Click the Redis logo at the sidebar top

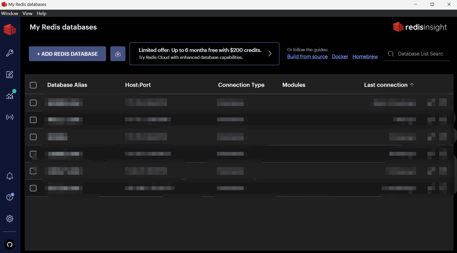[10, 30]
